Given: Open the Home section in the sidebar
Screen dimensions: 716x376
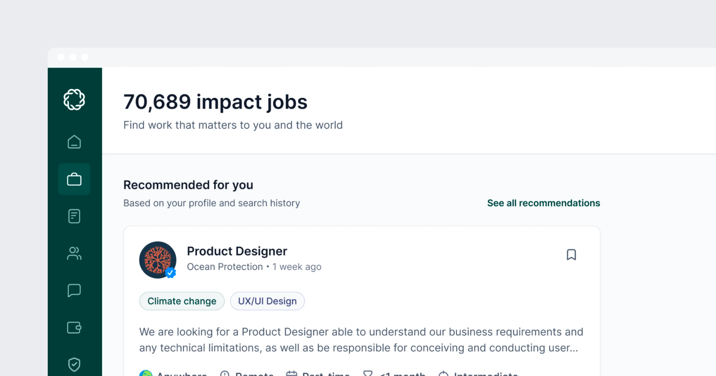Looking at the screenshot, I should pos(74,142).
